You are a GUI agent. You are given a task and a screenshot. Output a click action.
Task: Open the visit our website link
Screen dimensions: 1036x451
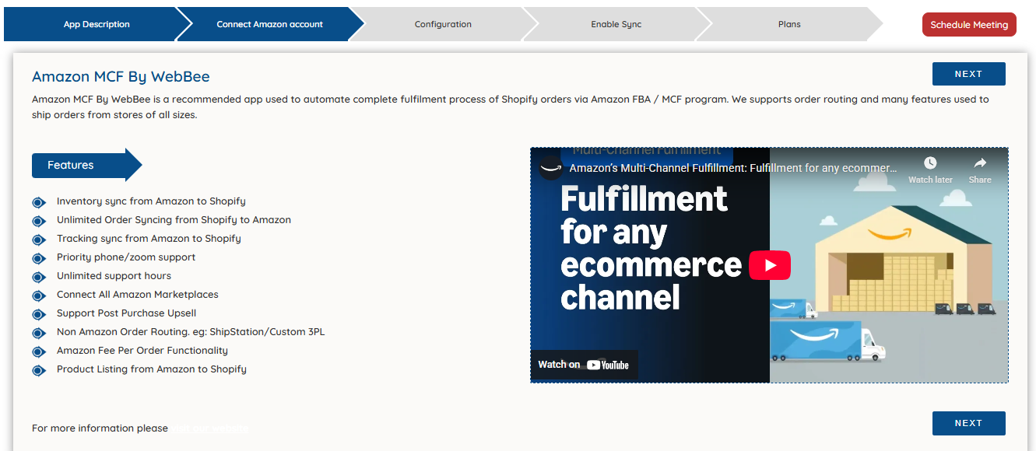click(210, 428)
